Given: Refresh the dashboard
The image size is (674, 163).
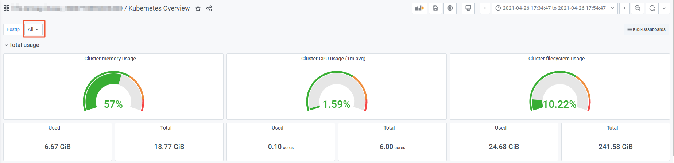Looking at the screenshot, I should 652,8.
